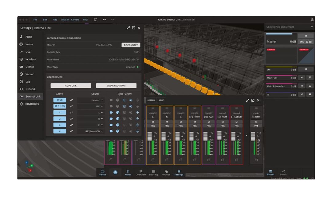The width and height of the screenshot is (332, 208).
Task: Click the lock icon under the Sub Aux strip
Action: click(208, 160)
